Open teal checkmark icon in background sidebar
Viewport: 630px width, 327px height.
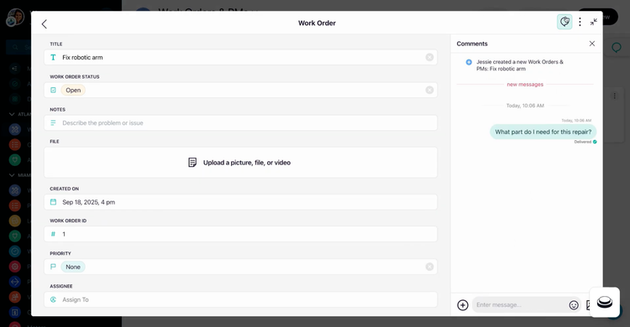click(15, 252)
